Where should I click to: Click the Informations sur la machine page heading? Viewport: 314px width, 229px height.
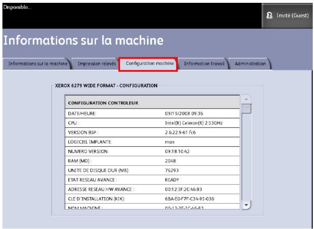[x=83, y=40]
